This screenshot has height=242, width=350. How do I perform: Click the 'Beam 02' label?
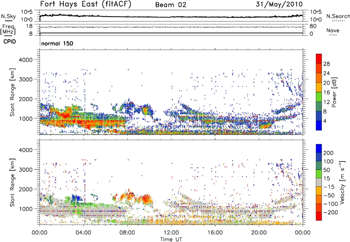pyautogui.click(x=171, y=5)
